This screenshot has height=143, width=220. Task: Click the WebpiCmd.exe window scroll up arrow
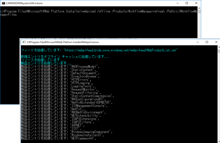219,47
